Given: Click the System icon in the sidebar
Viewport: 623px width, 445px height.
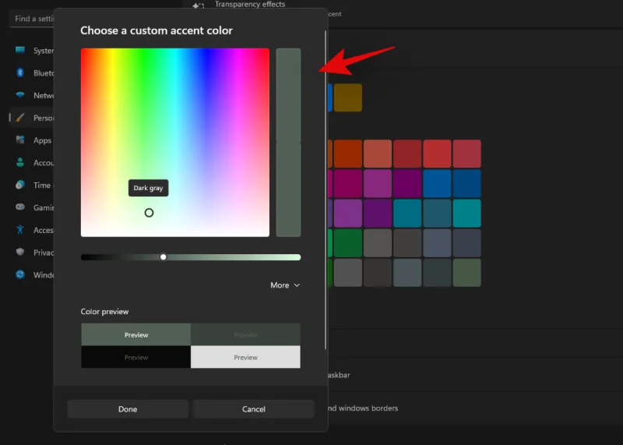Looking at the screenshot, I should 20,51.
